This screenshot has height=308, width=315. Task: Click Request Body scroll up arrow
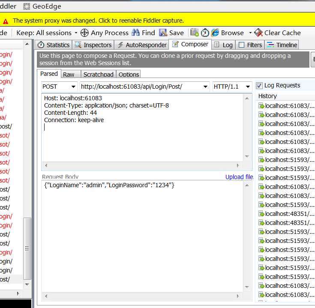pyautogui.click(x=247, y=185)
